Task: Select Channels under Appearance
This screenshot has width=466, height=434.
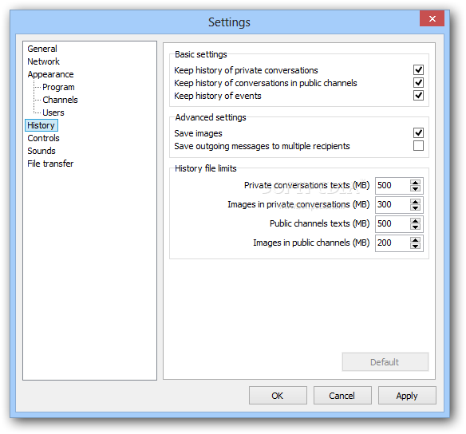Action: click(60, 100)
